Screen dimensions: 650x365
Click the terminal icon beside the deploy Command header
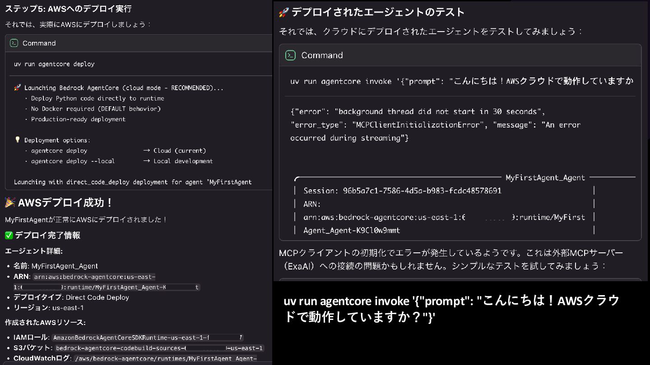tap(14, 43)
